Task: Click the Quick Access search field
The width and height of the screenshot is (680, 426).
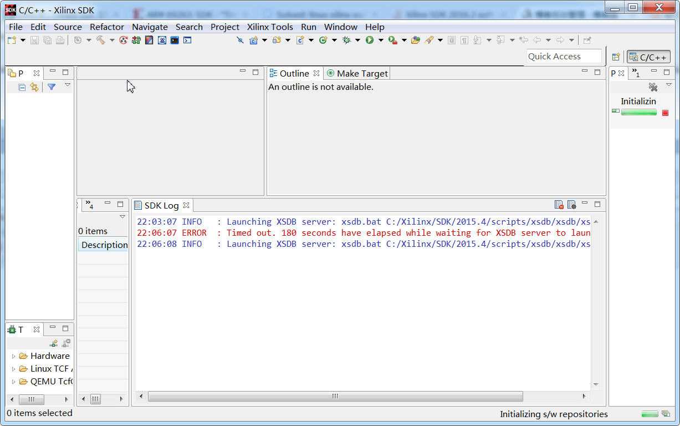Action: pyautogui.click(x=564, y=57)
